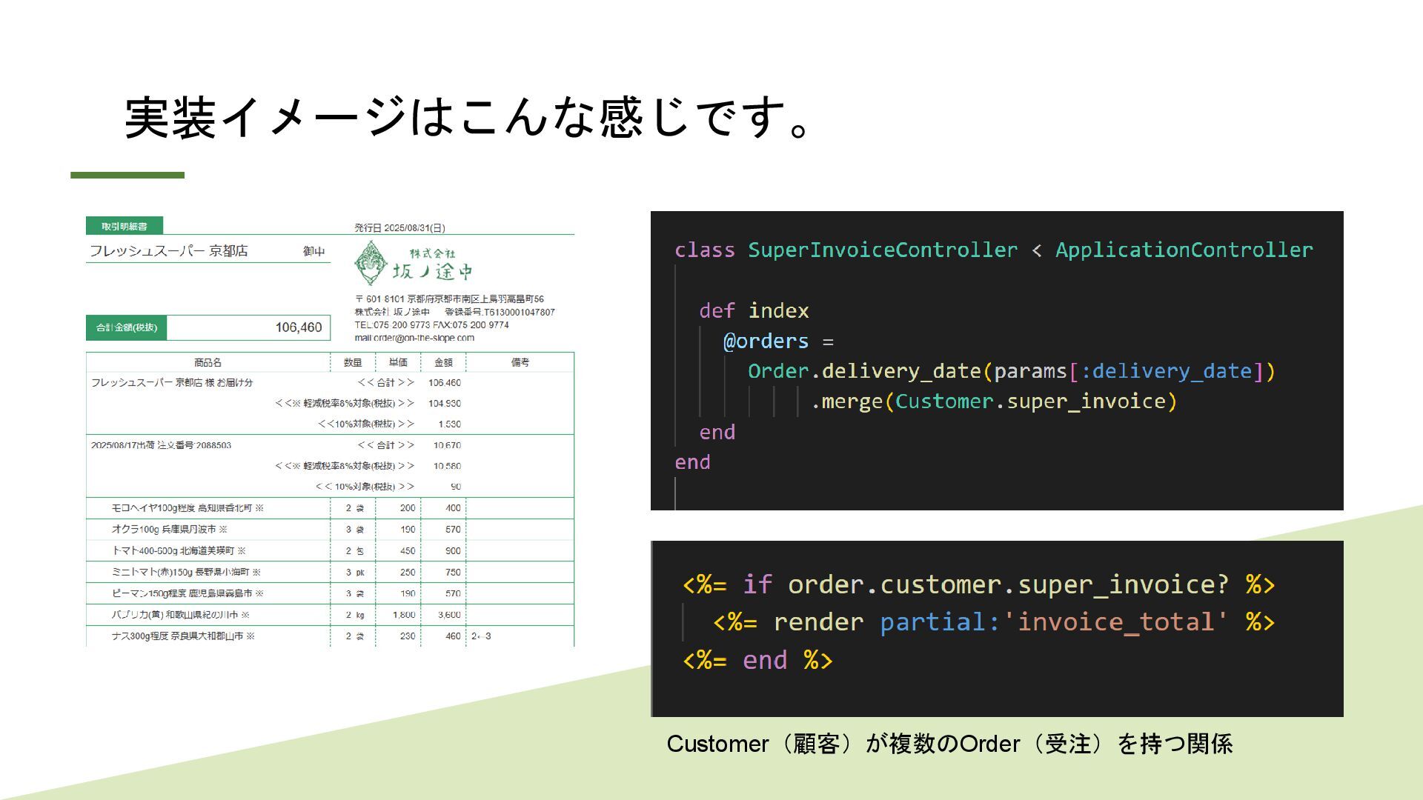Click the 単価 column header

click(398, 362)
